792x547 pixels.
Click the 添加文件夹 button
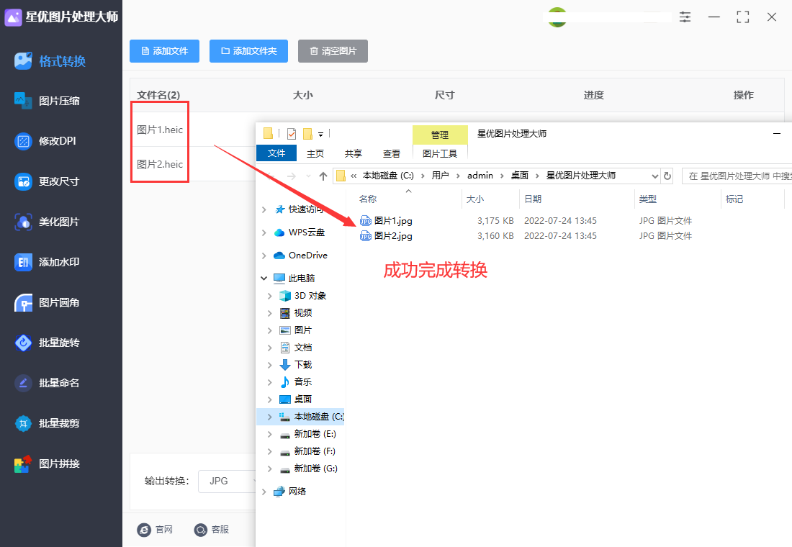click(x=248, y=51)
